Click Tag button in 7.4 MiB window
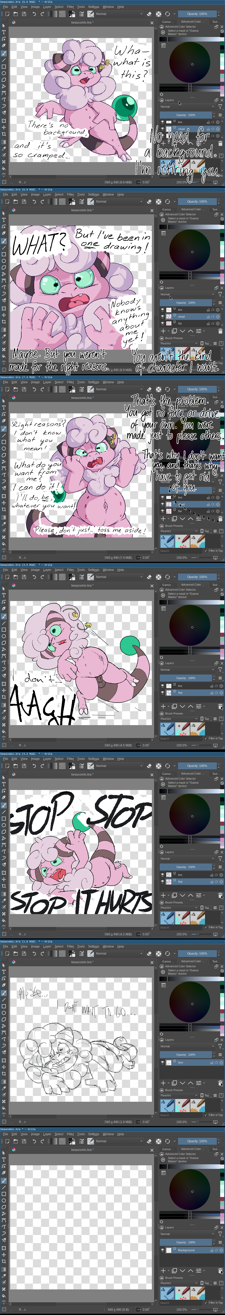225x1315 pixels. tap(205, 531)
